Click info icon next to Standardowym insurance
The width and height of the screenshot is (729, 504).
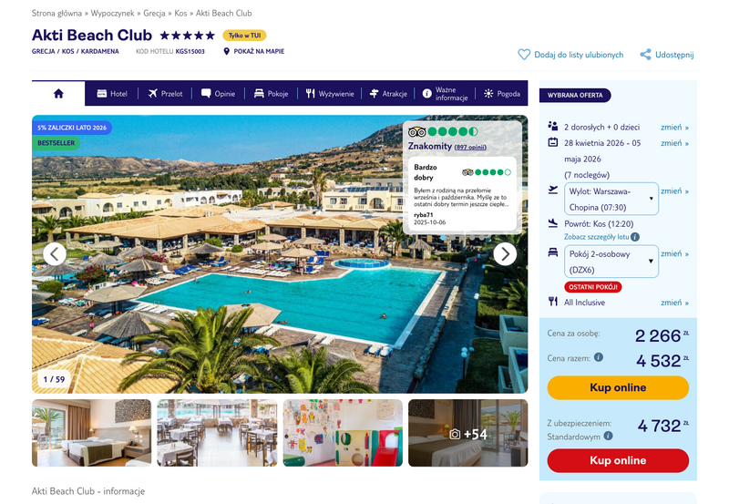[x=608, y=436]
